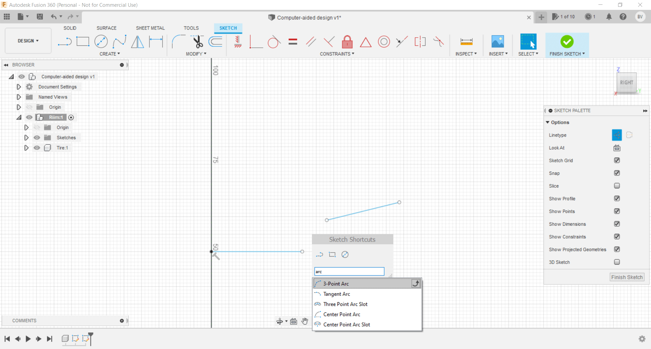651x349 pixels.
Task: Select the Line sketch tool in the ribbon
Action: tap(64, 42)
